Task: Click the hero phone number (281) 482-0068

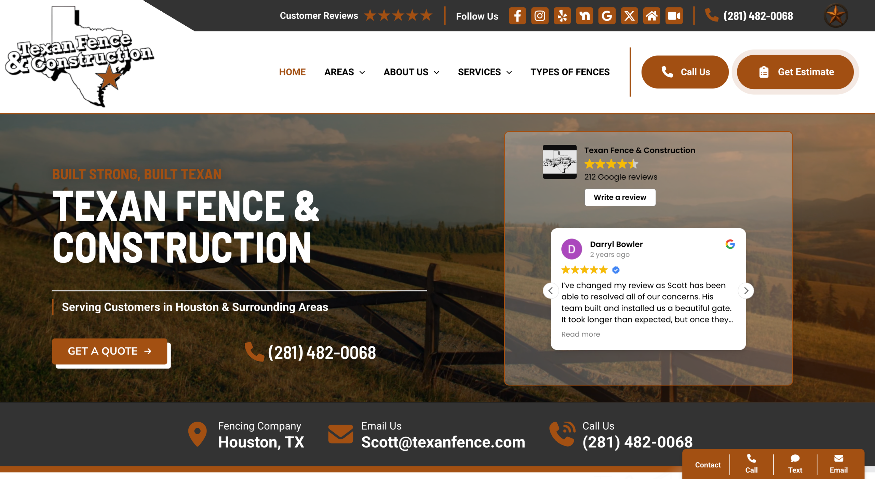Action: [x=322, y=353]
